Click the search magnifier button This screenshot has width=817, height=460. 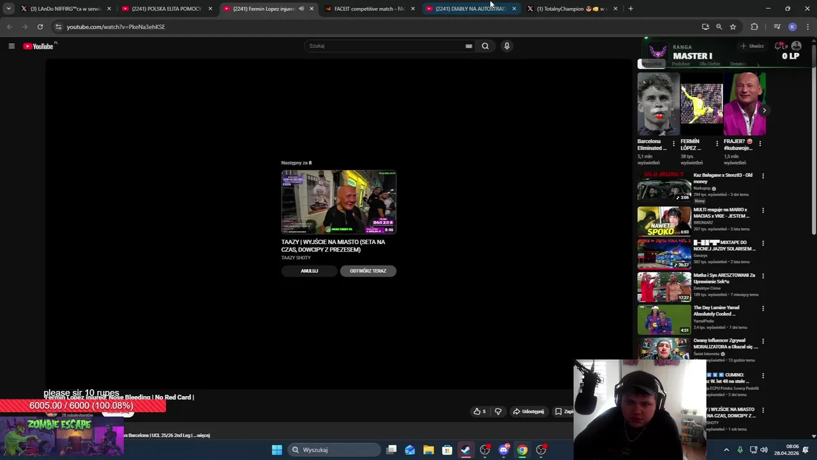pyautogui.click(x=485, y=46)
